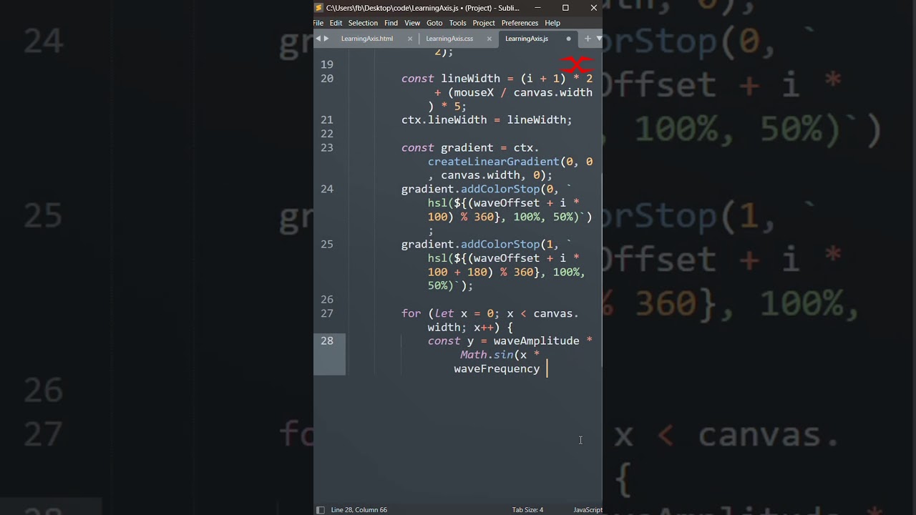Viewport: 916px width, 515px height.
Task: Switch to the LearningAxis.css tab
Action: point(449,39)
